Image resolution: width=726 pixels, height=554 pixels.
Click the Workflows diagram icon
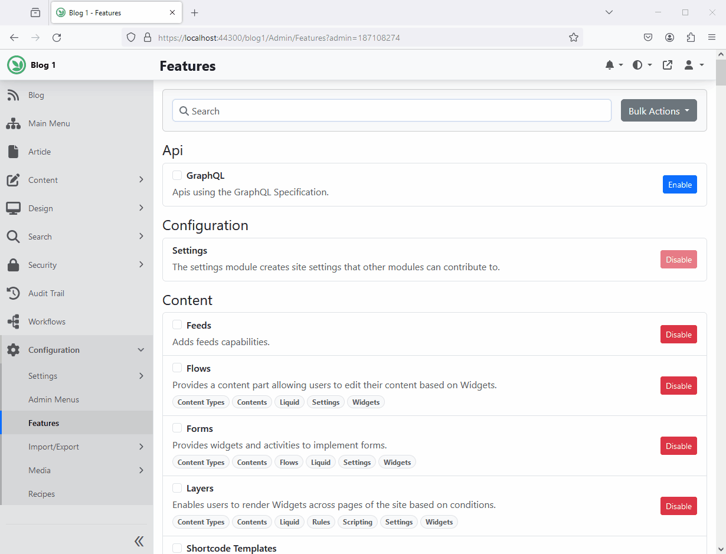(x=13, y=322)
